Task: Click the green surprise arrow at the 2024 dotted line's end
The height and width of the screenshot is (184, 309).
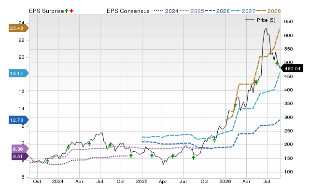Action: click(131, 156)
